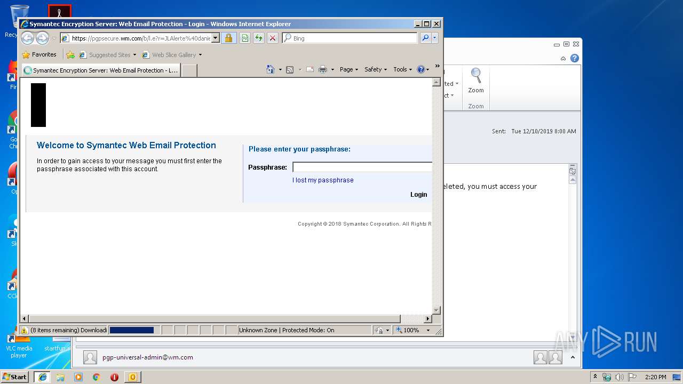Click the Passphrase input field

coord(362,167)
